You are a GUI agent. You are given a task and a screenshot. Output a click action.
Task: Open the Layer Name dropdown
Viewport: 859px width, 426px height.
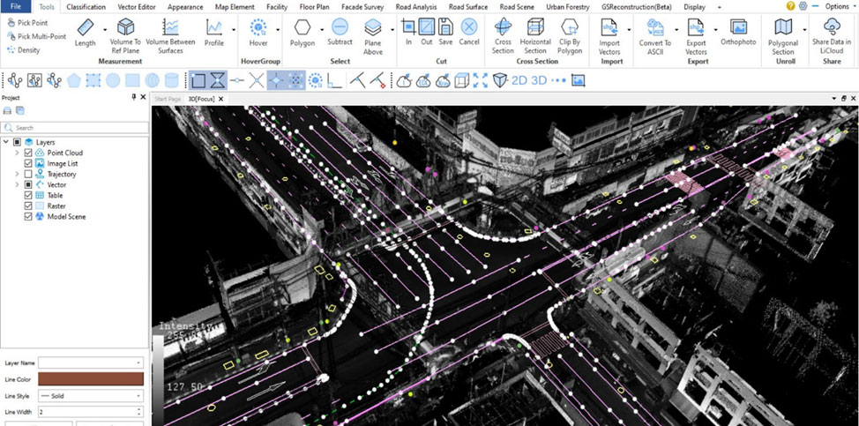90,362
